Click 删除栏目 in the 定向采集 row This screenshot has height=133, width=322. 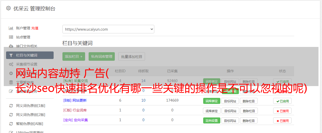point(249,120)
